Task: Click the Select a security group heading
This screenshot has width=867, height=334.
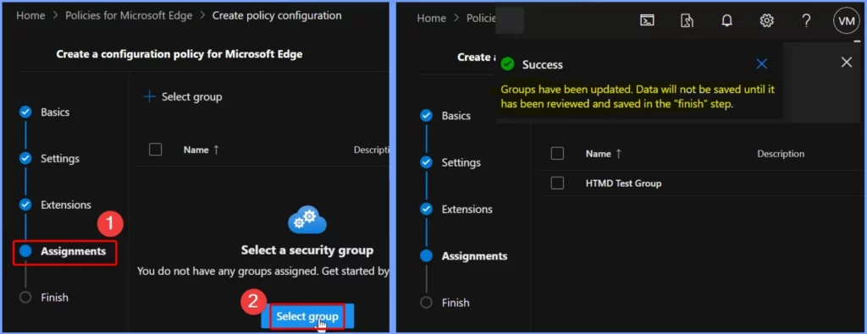Action: click(x=307, y=250)
